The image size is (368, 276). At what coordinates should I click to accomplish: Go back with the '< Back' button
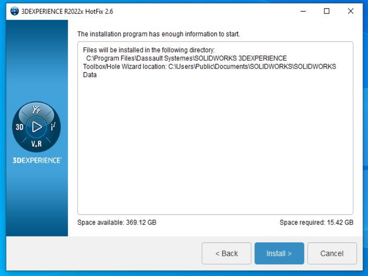[226, 253]
